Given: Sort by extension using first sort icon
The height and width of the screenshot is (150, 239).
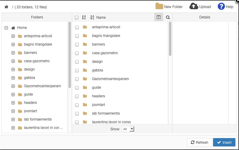Looking at the screenshot, I should pyautogui.click(x=84, y=17).
